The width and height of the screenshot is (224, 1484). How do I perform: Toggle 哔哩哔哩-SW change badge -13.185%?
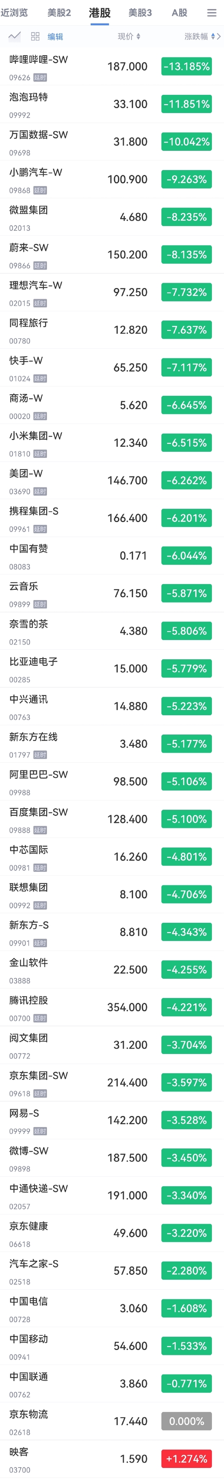pos(187,67)
